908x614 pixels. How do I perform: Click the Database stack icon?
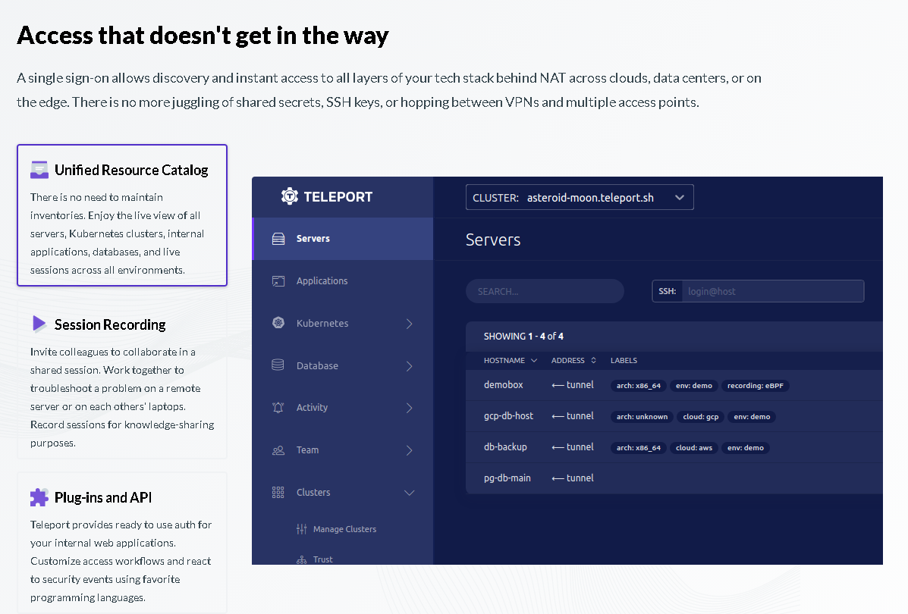(278, 365)
